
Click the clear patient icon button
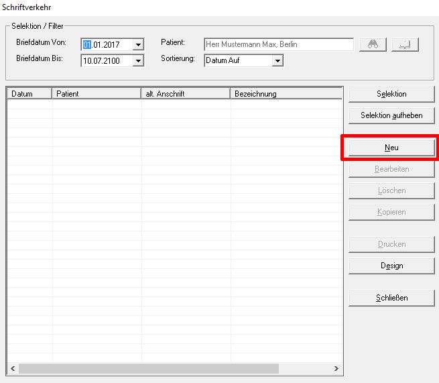click(405, 44)
